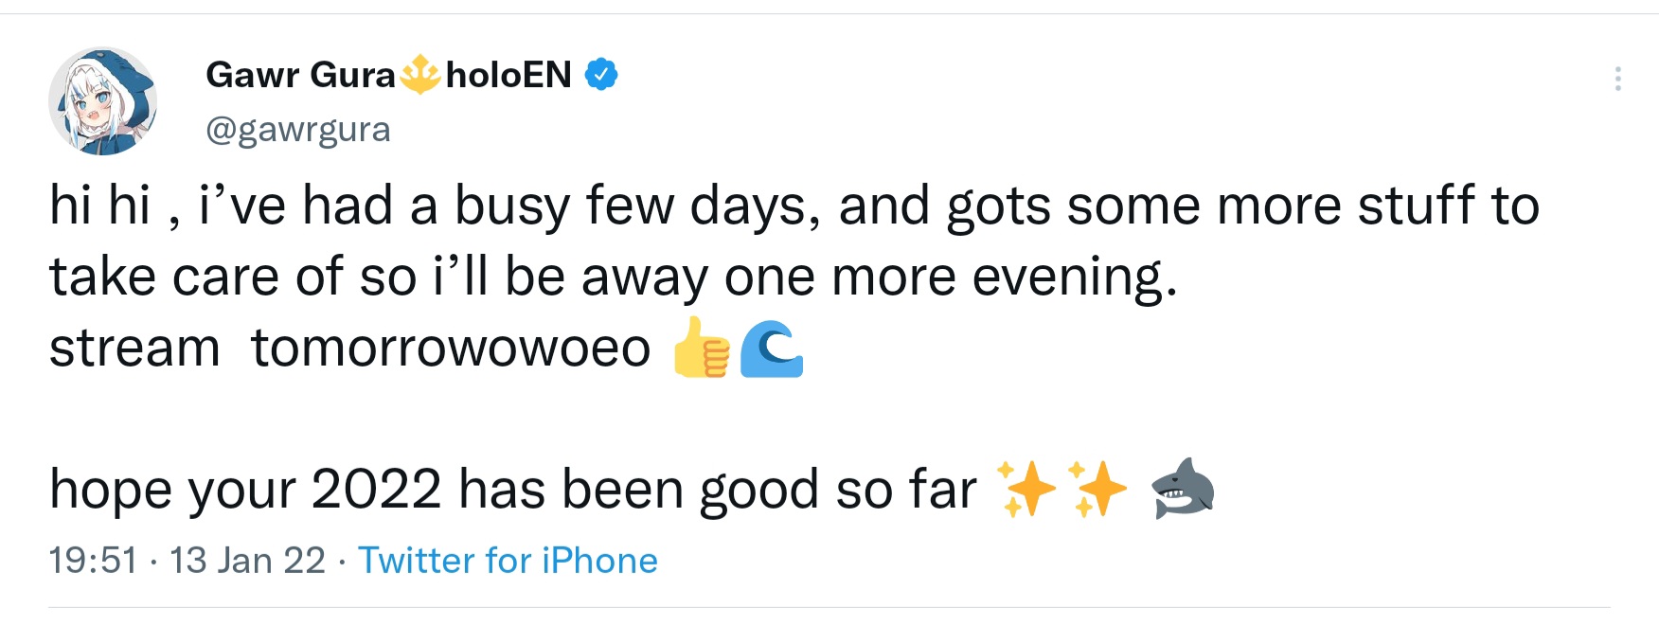Click the shark emoji
This screenshot has height=626, width=1659.
coord(1182,489)
